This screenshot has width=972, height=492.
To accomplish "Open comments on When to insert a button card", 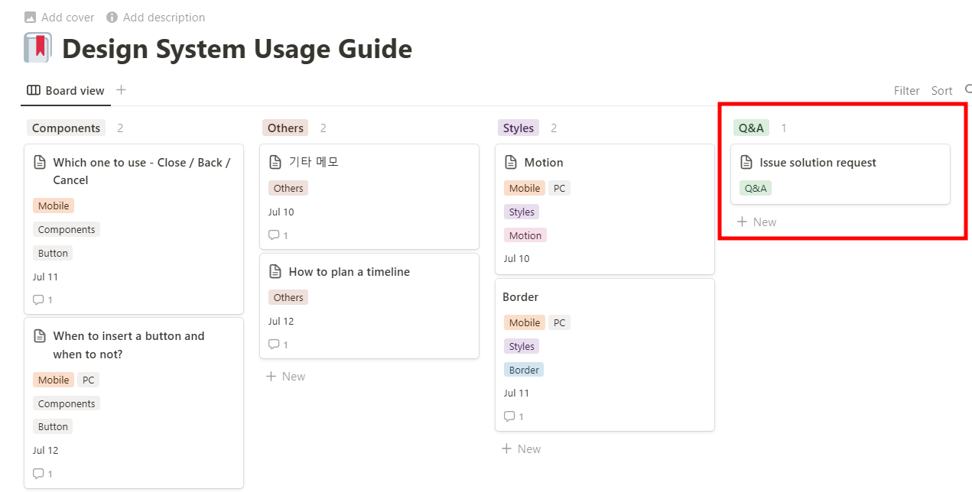I will 43,474.
